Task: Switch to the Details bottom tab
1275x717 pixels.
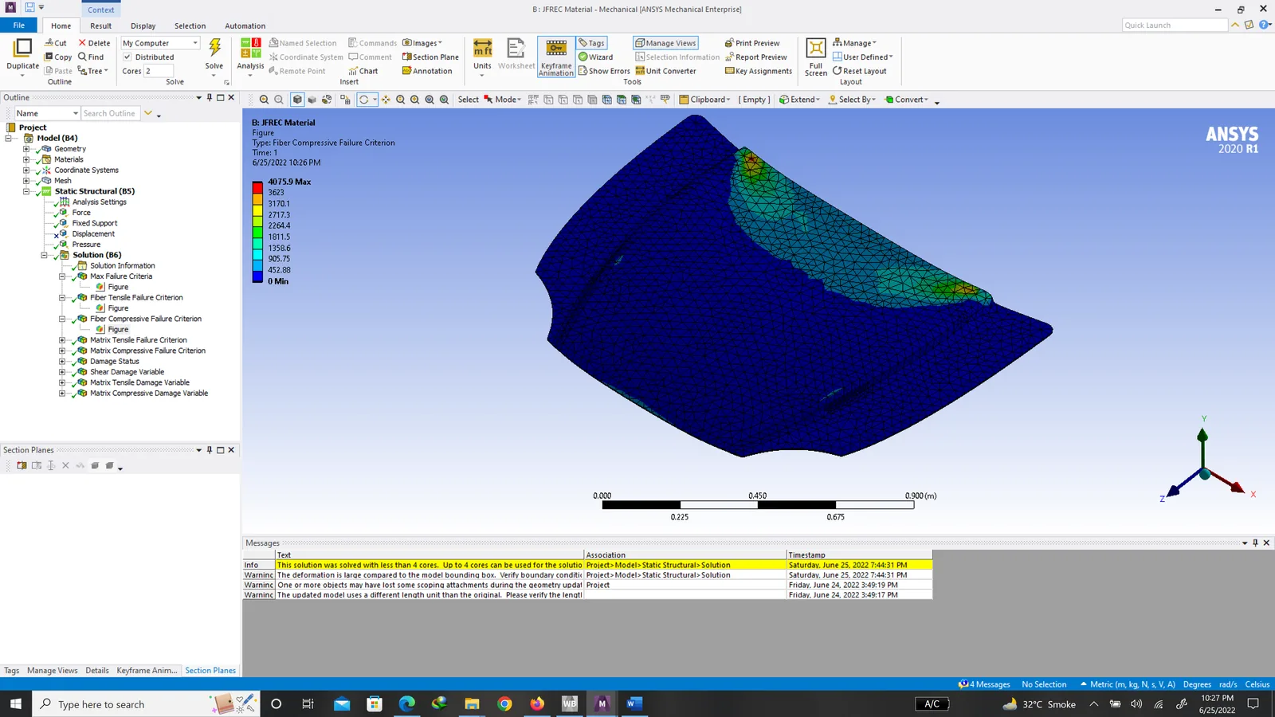Action: click(x=97, y=670)
